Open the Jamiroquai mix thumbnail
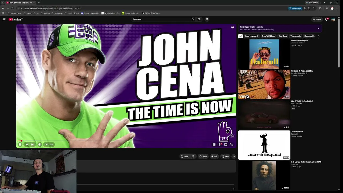The height and width of the screenshot is (193, 343). pyautogui.click(x=264, y=145)
